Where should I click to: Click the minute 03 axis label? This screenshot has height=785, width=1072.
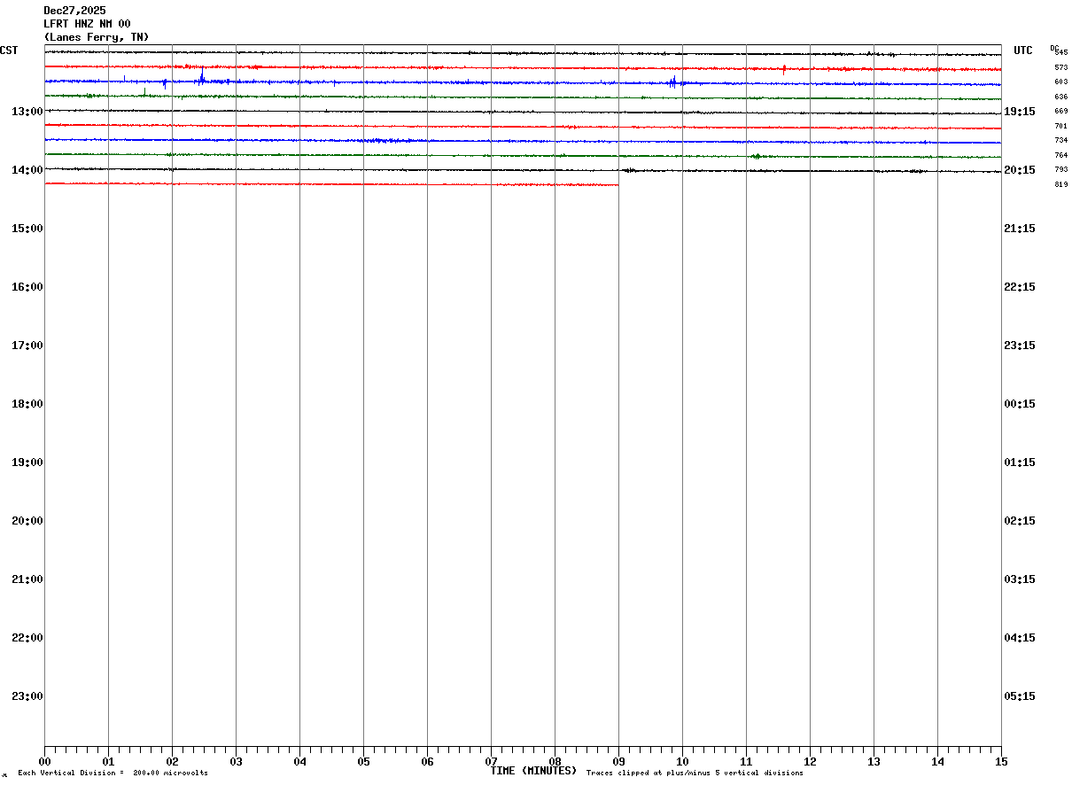236,762
